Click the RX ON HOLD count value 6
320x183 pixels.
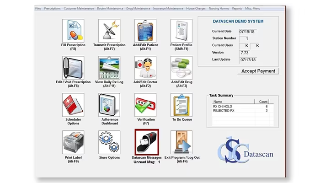pyautogui.click(x=267, y=107)
